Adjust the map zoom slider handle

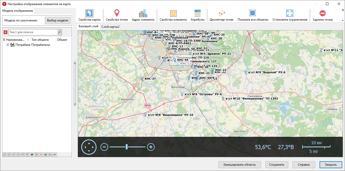127,147
